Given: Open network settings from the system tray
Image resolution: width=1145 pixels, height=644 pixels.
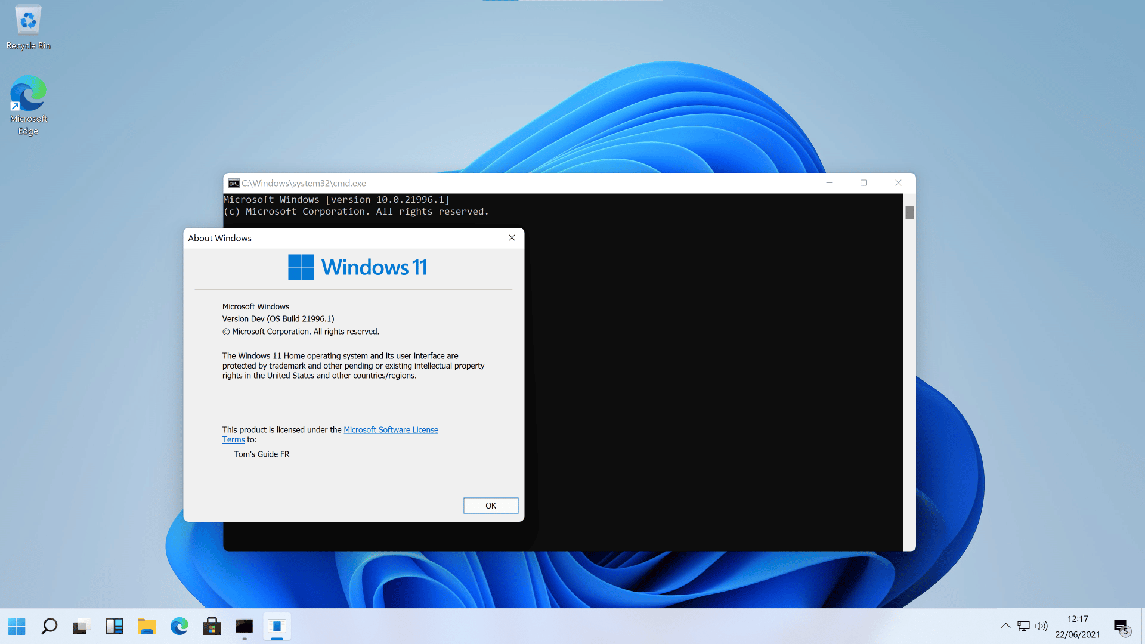Looking at the screenshot, I should tap(1024, 626).
